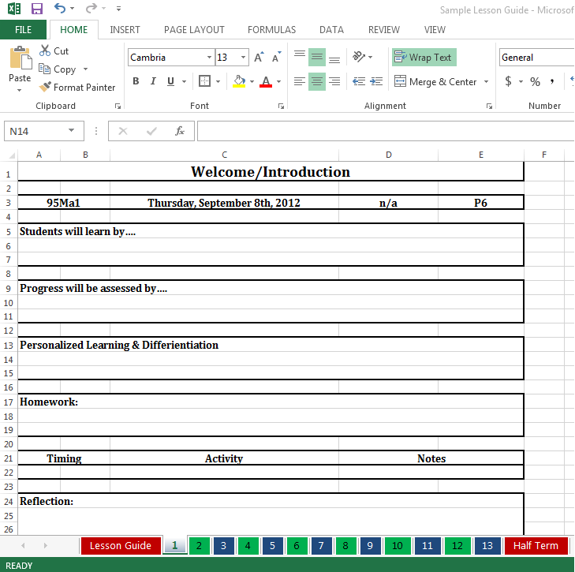Click Increase Indent icon
This screenshot has height=572, width=575.
376,81
